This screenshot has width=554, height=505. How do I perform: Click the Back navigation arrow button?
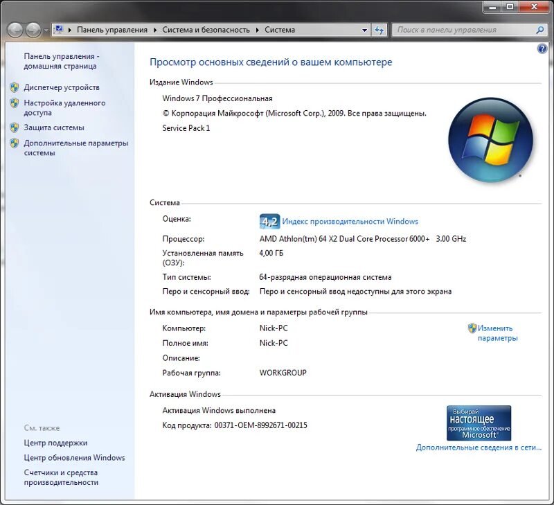[x=15, y=30]
